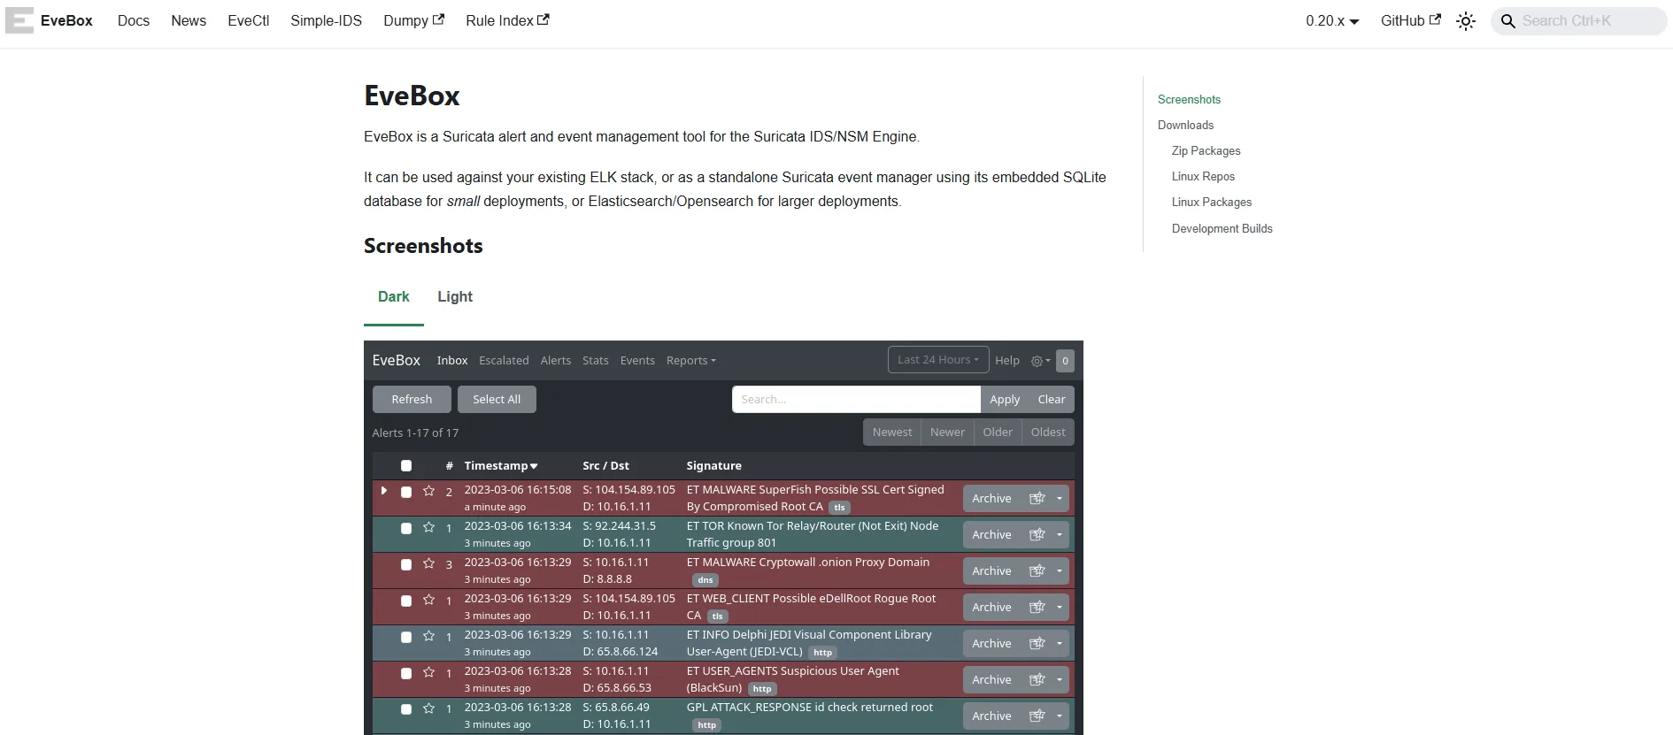Check the Delphi JEDI alert checkbox
1673x735 pixels.
click(x=406, y=637)
